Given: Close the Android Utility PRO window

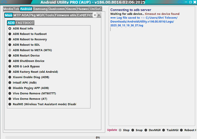Looking at the screenshot, I should click(195, 2).
